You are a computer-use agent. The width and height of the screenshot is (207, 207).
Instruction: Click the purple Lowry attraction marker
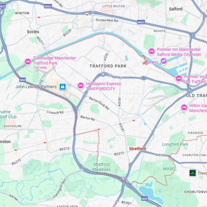click(x=163, y=61)
